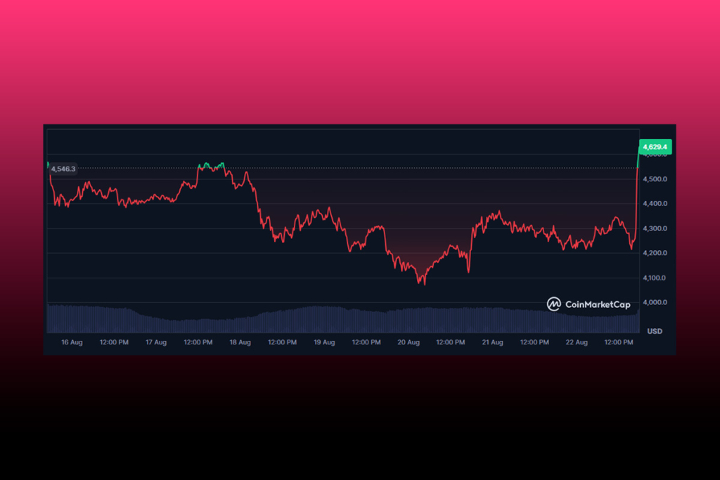This screenshot has width=720, height=480.
Task: Click the 12:00 PM label after 22 Aug
Action: coord(619,342)
